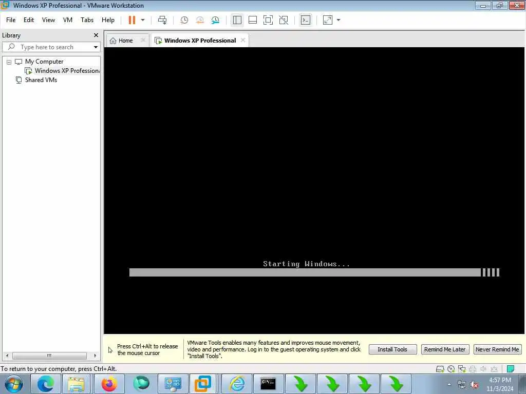Click the hard disk status icon
This screenshot has height=394, width=526.
click(x=440, y=369)
